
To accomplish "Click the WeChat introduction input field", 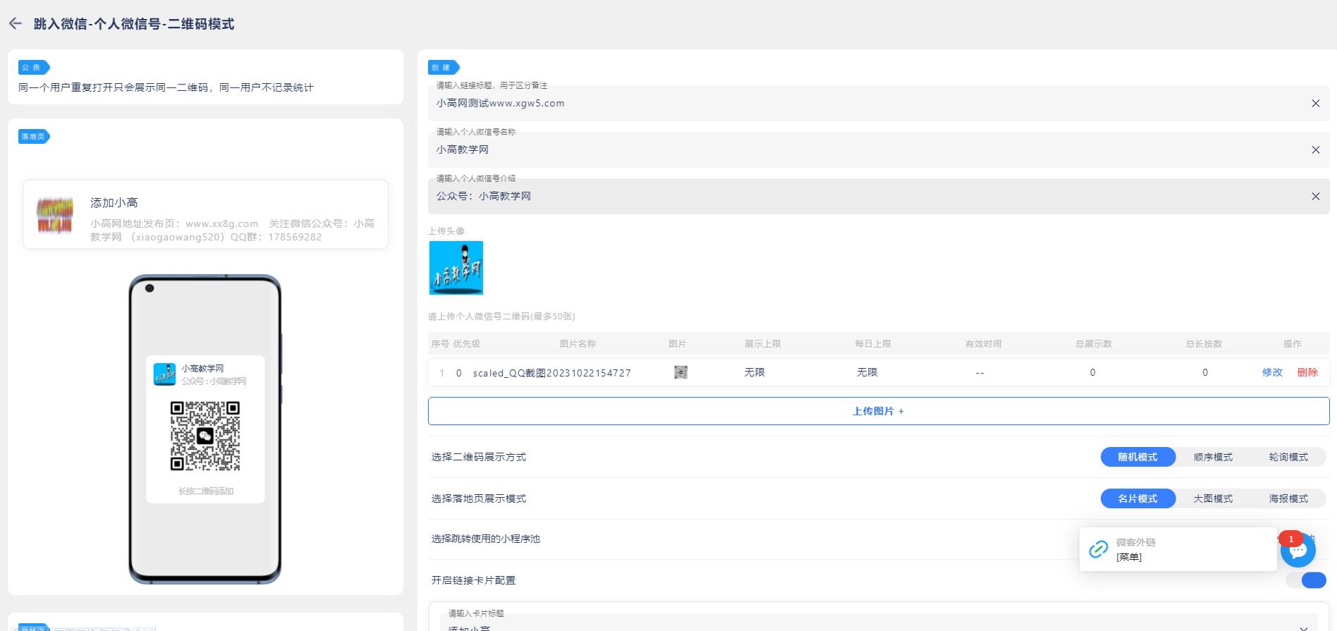I will click(x=878, y=196).
